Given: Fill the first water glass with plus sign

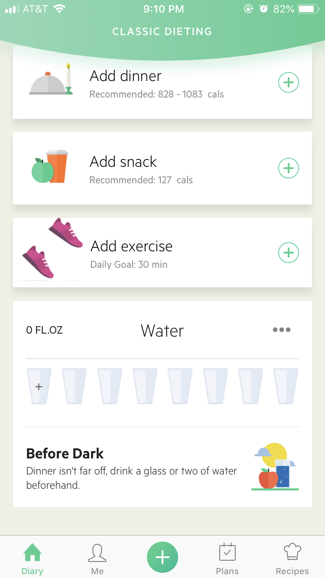Looking at the screenshot, I should [39, 386].
